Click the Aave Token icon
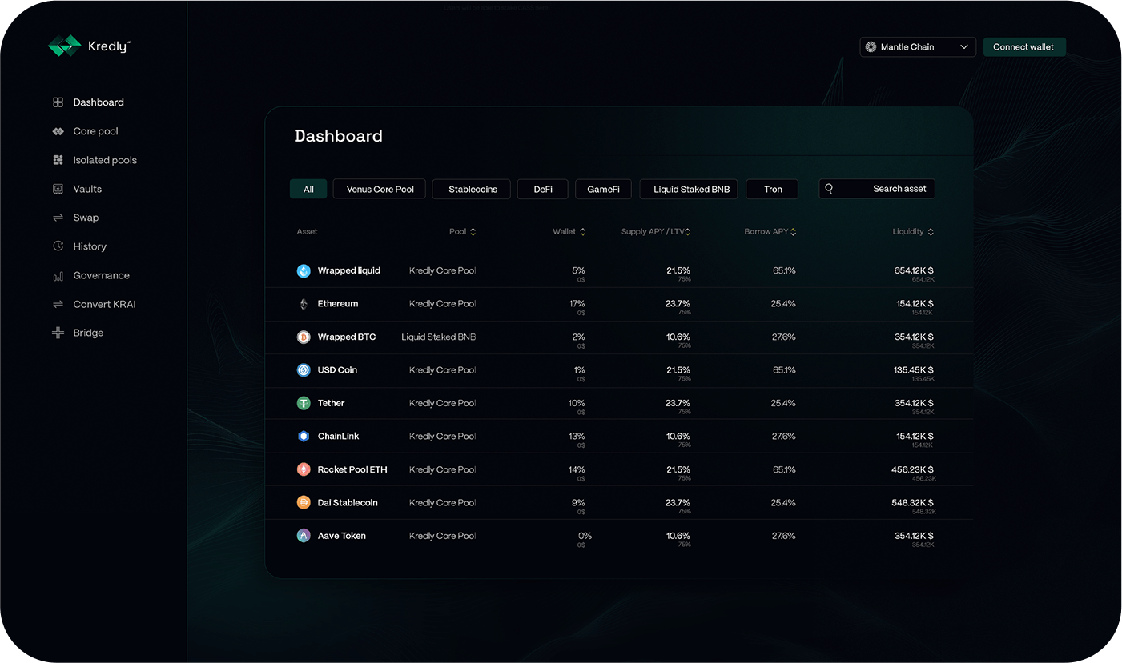This screenshot has width=1122, height=663. point(304,537)
